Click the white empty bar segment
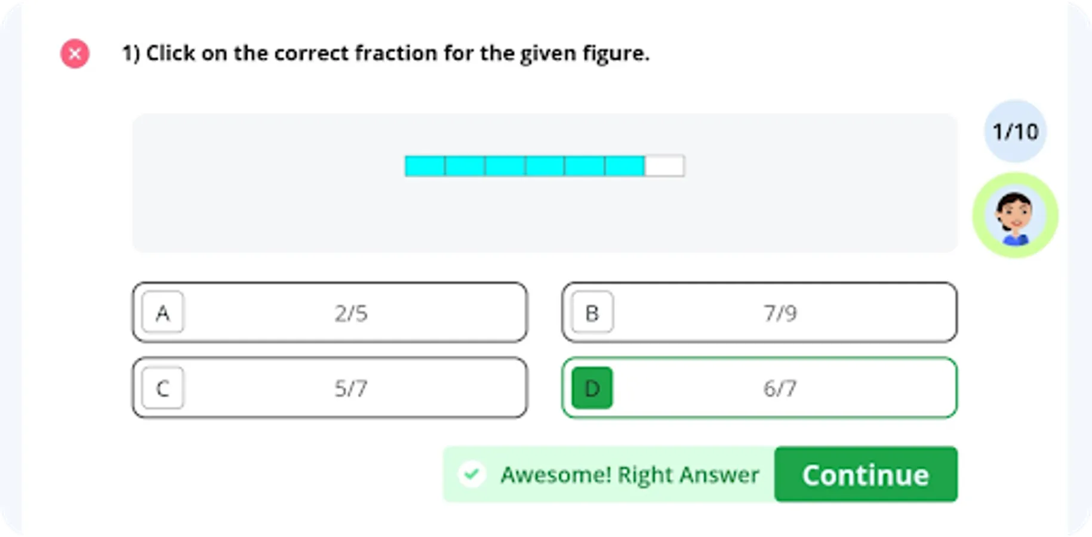1092x537 pixels. 665,166
